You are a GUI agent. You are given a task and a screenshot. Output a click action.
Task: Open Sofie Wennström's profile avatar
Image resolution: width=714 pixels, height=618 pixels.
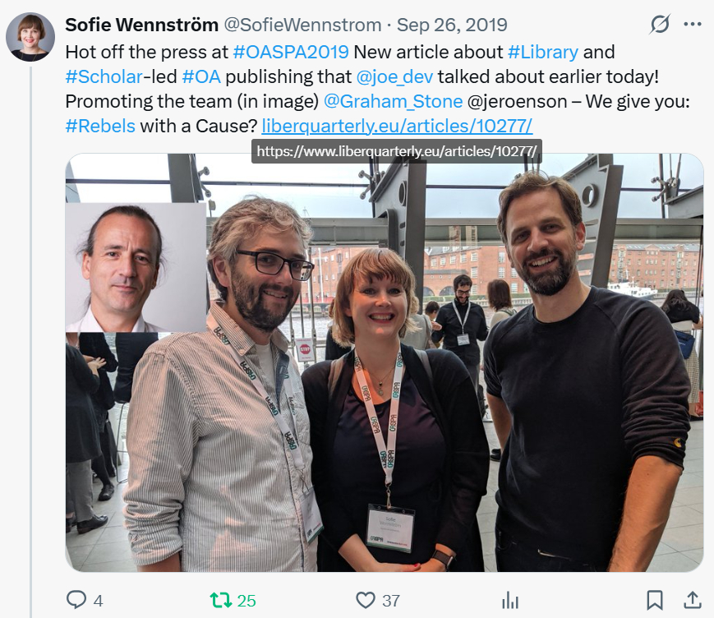click(x=30, y=36)
